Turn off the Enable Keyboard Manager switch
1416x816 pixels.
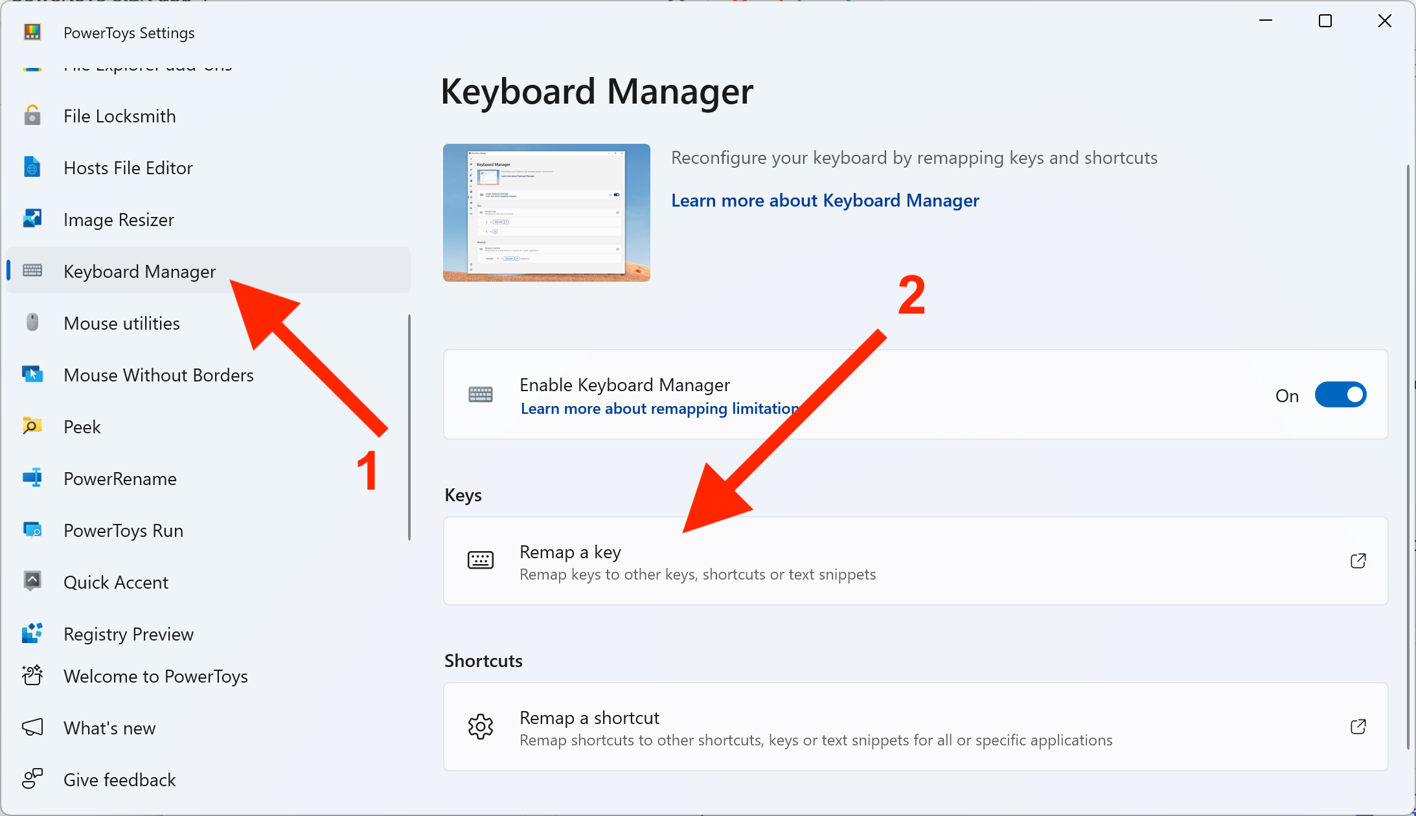coord(1340,394)
